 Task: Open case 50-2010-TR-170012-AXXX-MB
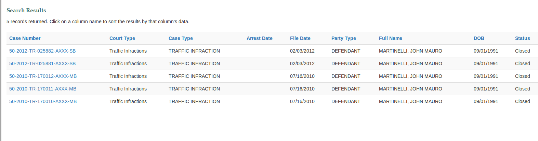pos(43,76)
